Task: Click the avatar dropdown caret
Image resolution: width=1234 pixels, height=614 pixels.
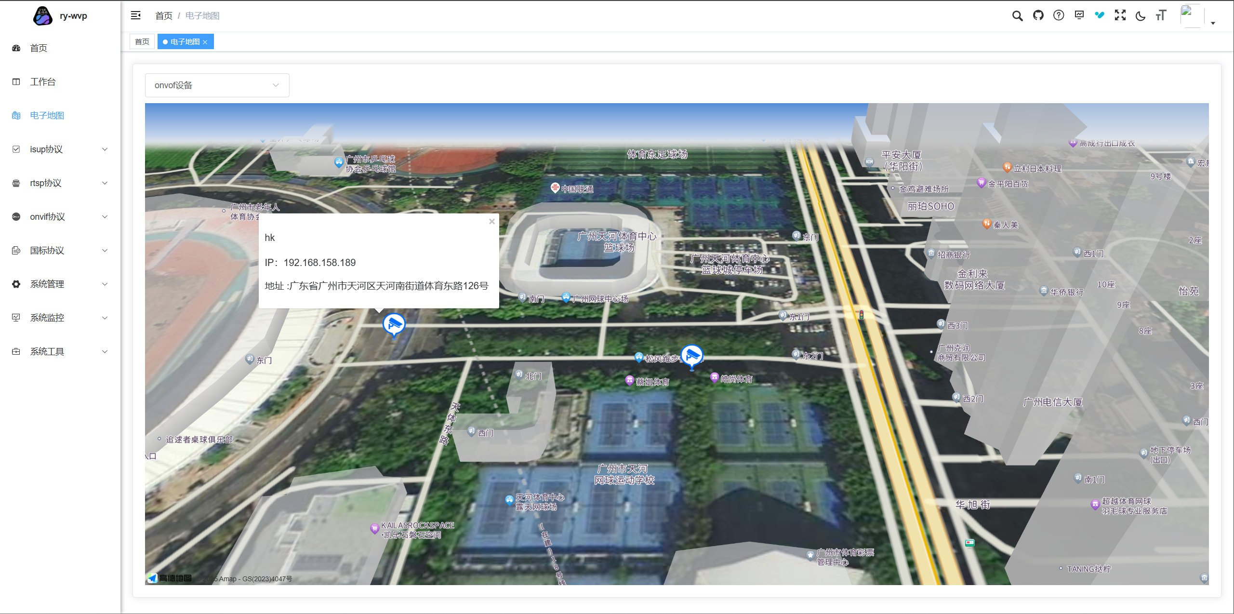Action: point(1213,23)
